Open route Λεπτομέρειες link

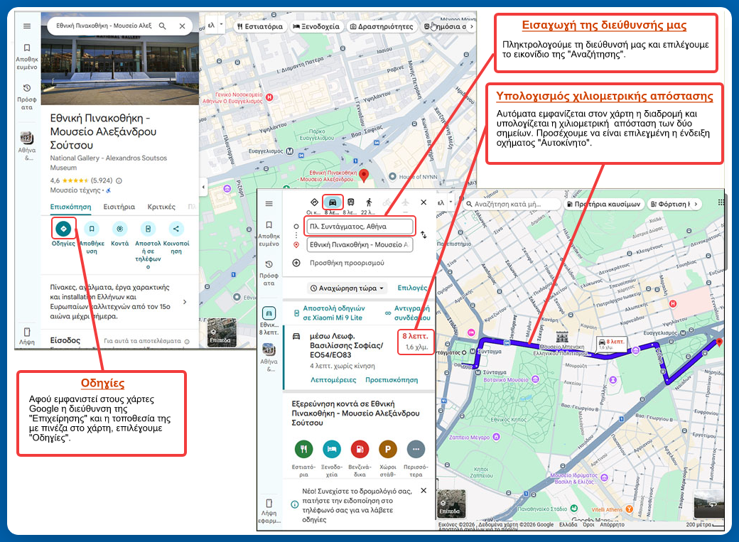(333, 380)
